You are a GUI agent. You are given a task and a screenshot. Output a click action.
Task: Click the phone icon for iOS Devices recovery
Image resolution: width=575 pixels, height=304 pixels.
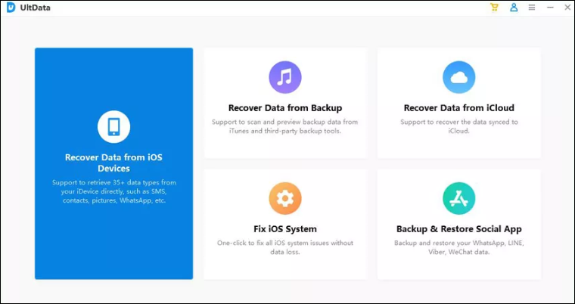click(x=113, y=127)
